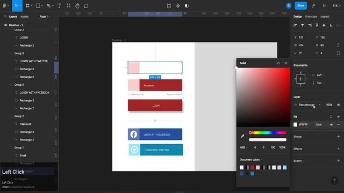Select the Text tool
Image resolution: width=344 pixels, height=193 pixels.
[x=59, y=6]
